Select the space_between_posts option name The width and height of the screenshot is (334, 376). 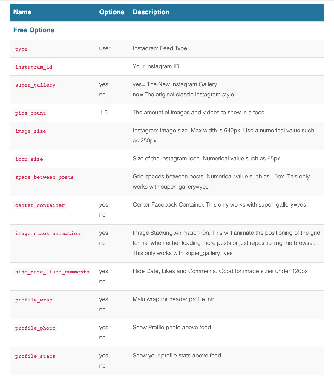click(x=45, y=177)
